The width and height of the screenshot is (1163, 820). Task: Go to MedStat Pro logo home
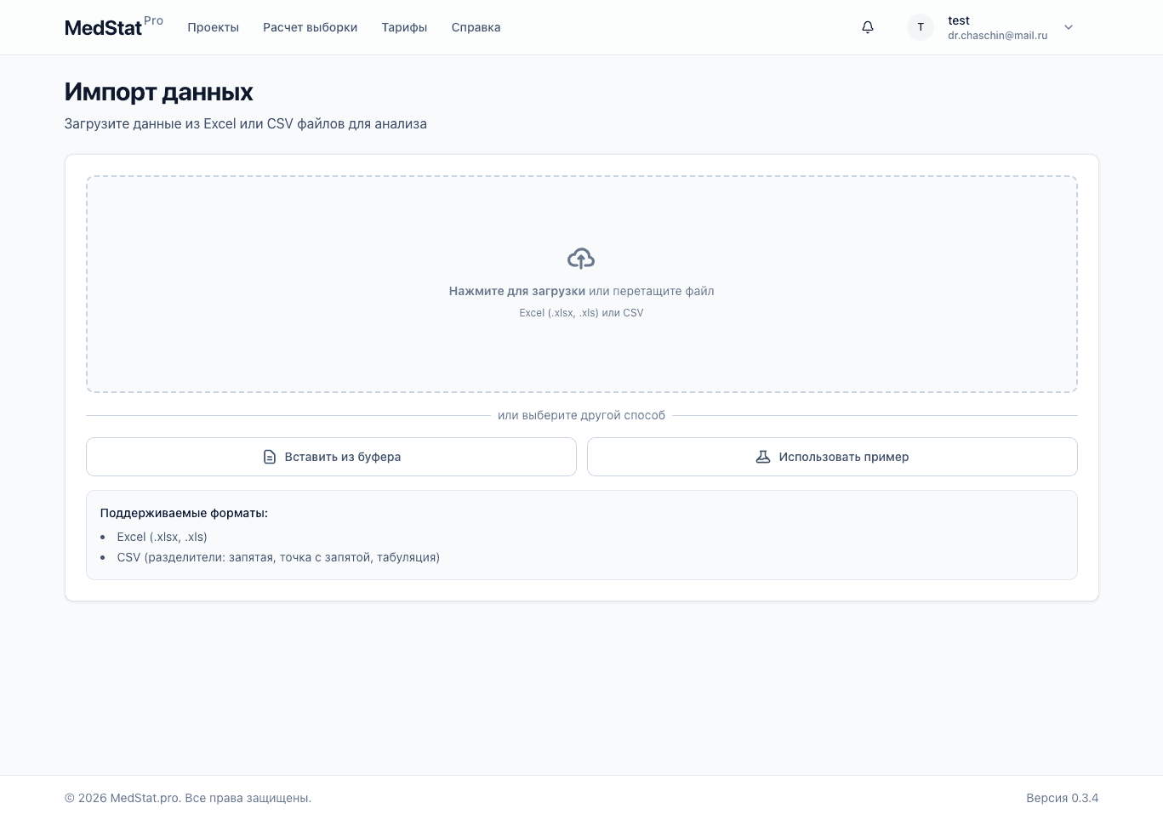[x=114, y=26]
